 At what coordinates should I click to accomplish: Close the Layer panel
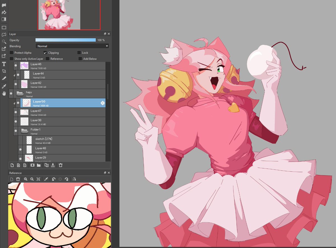(x=109, y=34)
